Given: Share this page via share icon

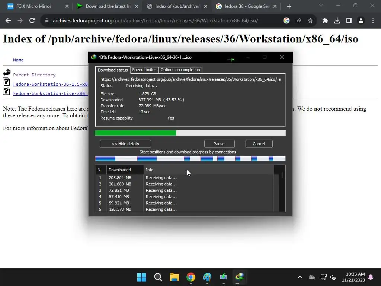Looking at the screenshot, I should pos(298,21).
